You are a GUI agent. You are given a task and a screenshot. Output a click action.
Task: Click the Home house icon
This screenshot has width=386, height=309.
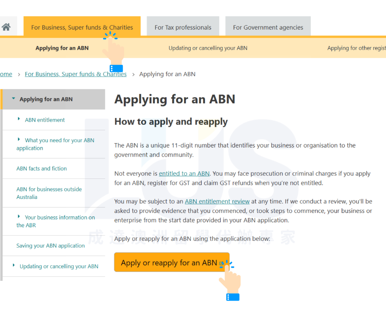6,27
